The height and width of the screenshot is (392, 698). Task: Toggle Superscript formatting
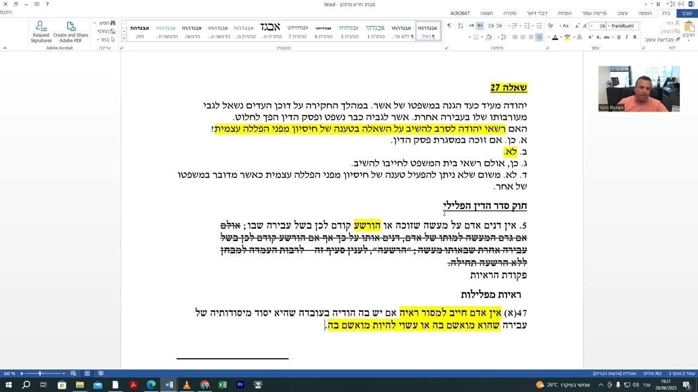pos(590,37)
